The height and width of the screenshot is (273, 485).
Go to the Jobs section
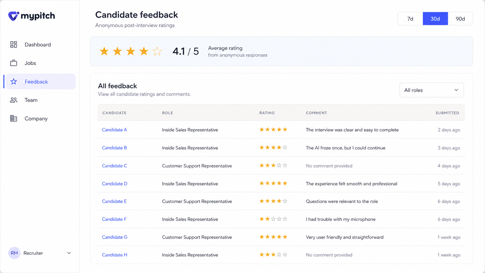click(41, 63)
